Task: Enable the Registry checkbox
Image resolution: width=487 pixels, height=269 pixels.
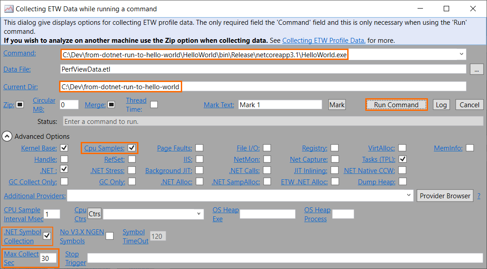Action: pyautogui.click(x=335, y=148)
